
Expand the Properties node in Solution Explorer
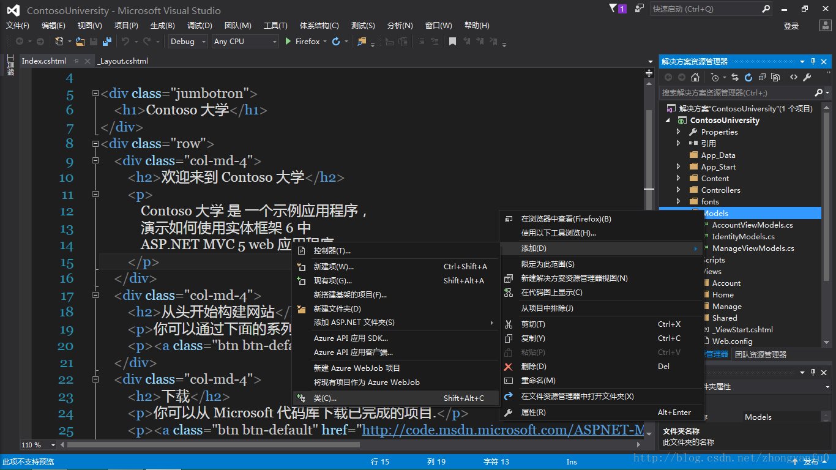(x=678, y=132)
